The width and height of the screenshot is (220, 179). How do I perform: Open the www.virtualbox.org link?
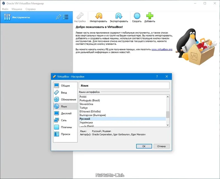pos(162,49)
